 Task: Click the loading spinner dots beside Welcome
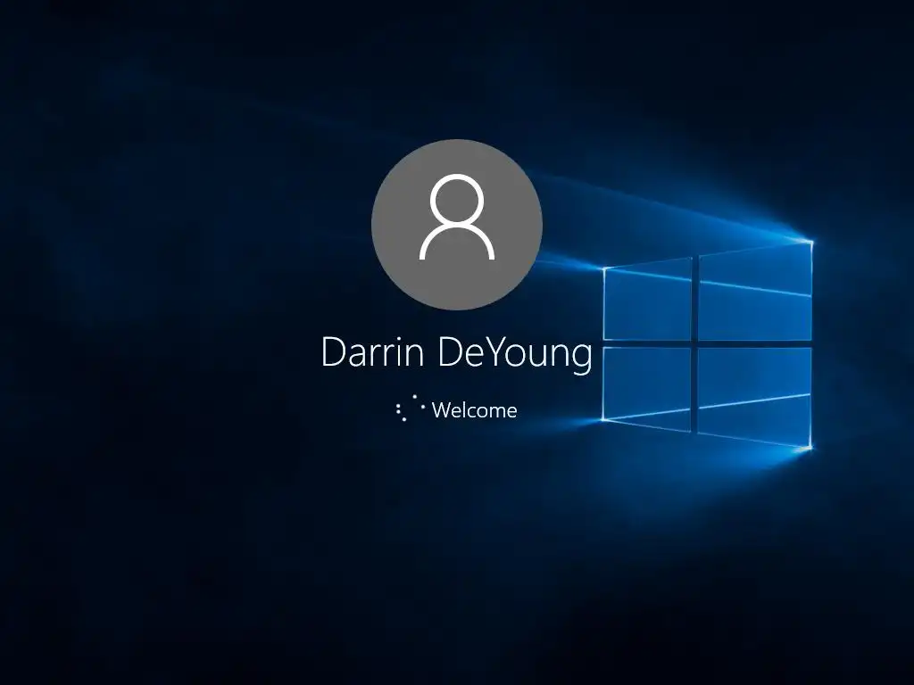[x=410, y=409]
